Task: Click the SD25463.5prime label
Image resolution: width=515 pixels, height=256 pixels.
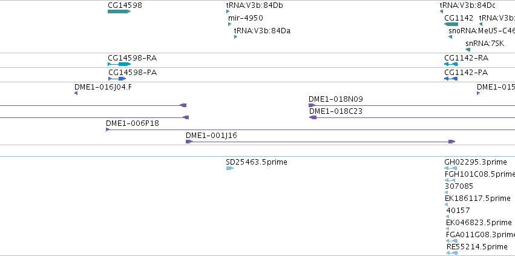Action: [x=257, y=162]
